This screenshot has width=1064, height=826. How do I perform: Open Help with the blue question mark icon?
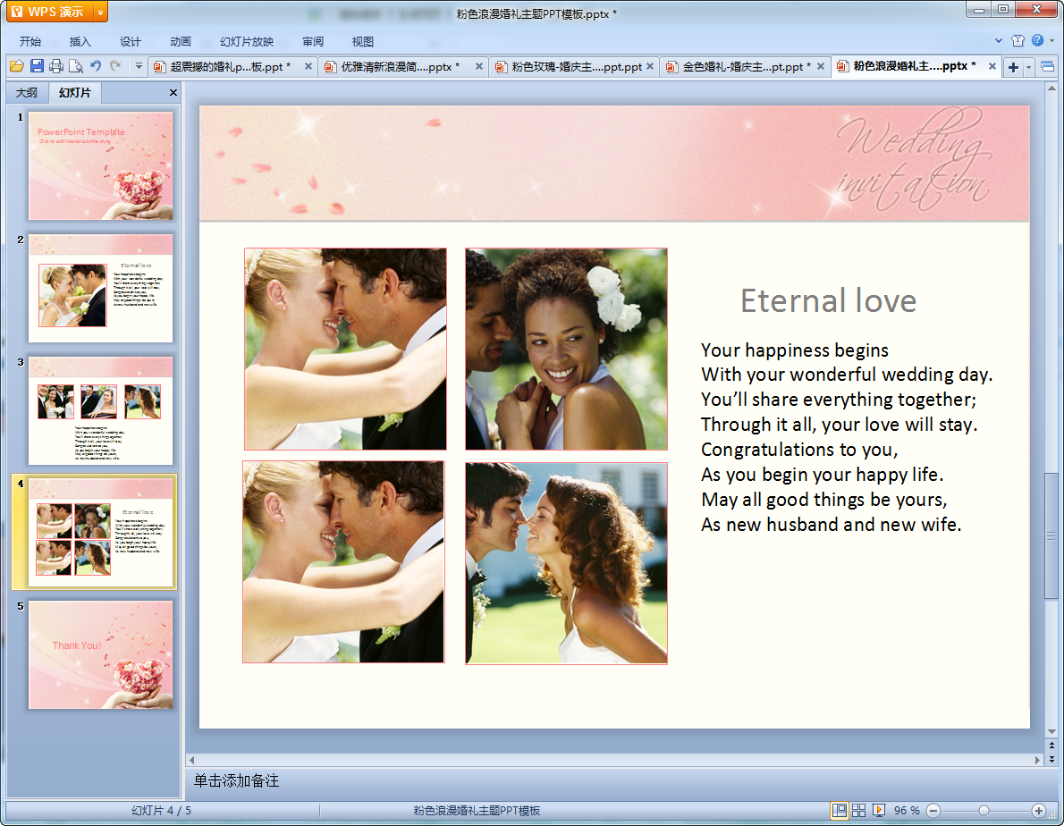(x=1037, y=41)
